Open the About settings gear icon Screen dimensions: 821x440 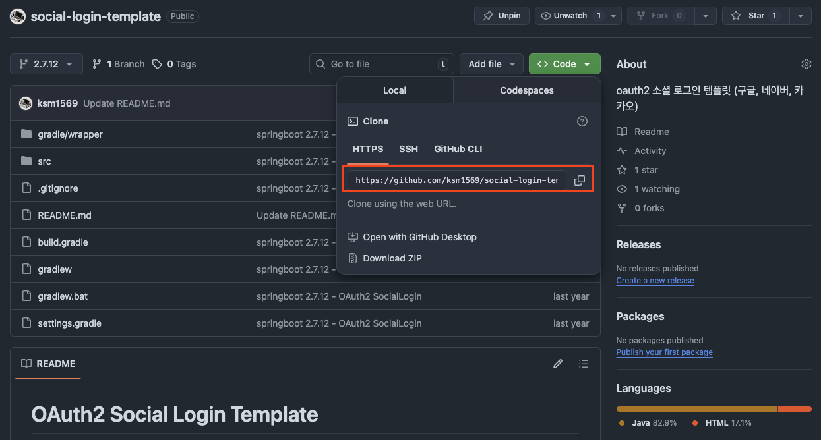tap(806, 64)
